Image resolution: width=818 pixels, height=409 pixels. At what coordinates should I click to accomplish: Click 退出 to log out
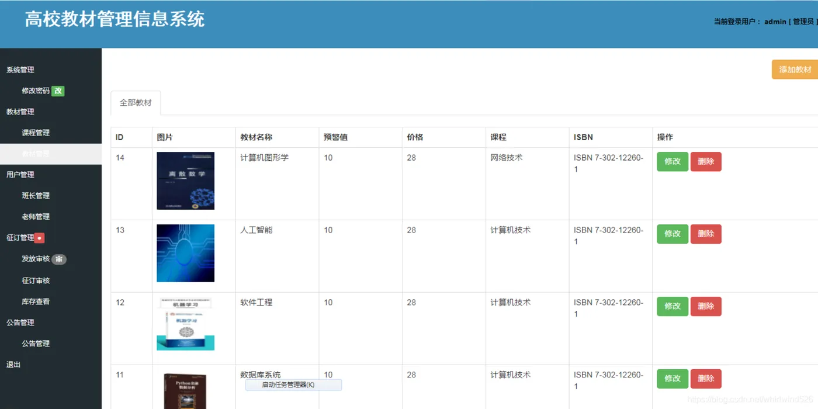pyautogui.click(x=13, y=365)
